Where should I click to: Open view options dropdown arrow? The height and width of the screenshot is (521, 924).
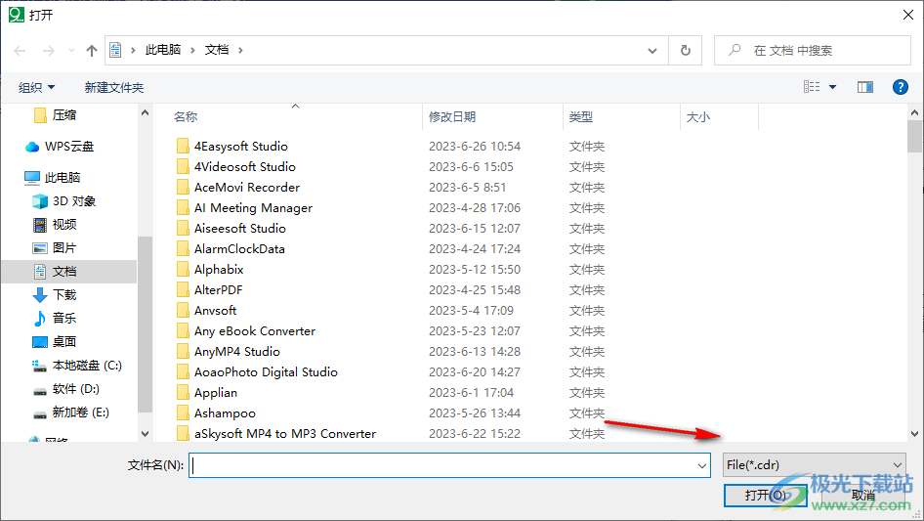pos(832,87)
